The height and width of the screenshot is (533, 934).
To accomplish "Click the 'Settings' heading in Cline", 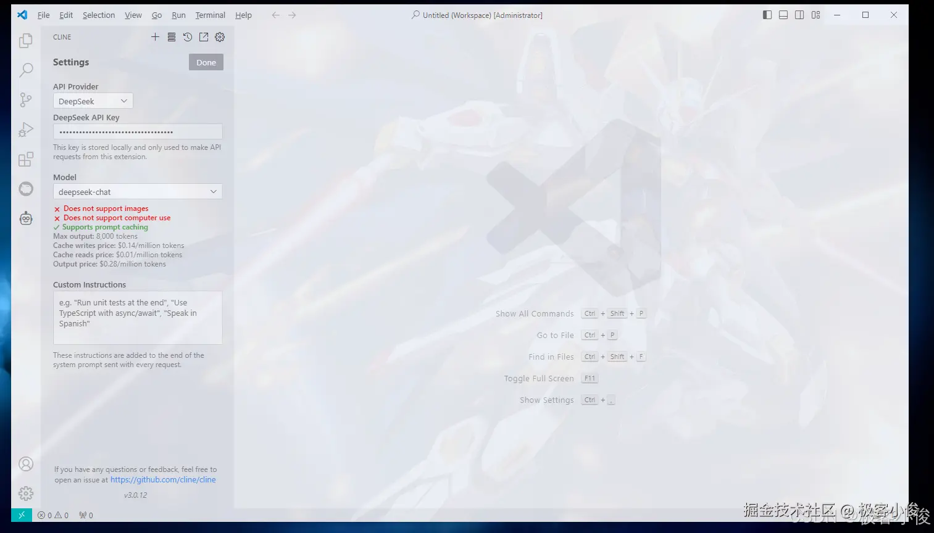I will (71, 62).
